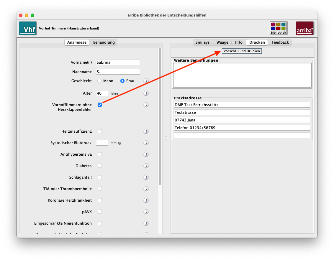
Task: Open the Smileys tab
Action: pos(202,42)
